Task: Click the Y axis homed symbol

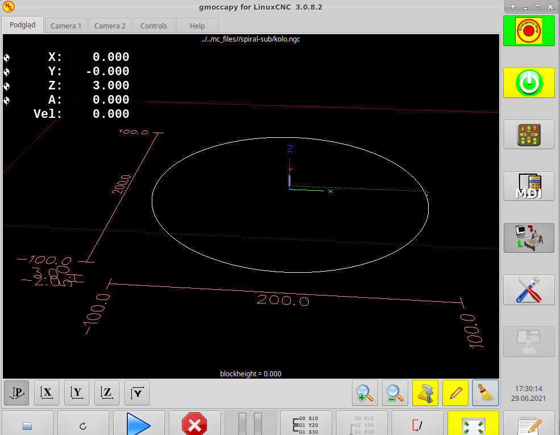Action: tap(6, 72)
